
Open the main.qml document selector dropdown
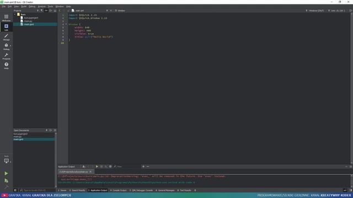[x=89, y=10]
